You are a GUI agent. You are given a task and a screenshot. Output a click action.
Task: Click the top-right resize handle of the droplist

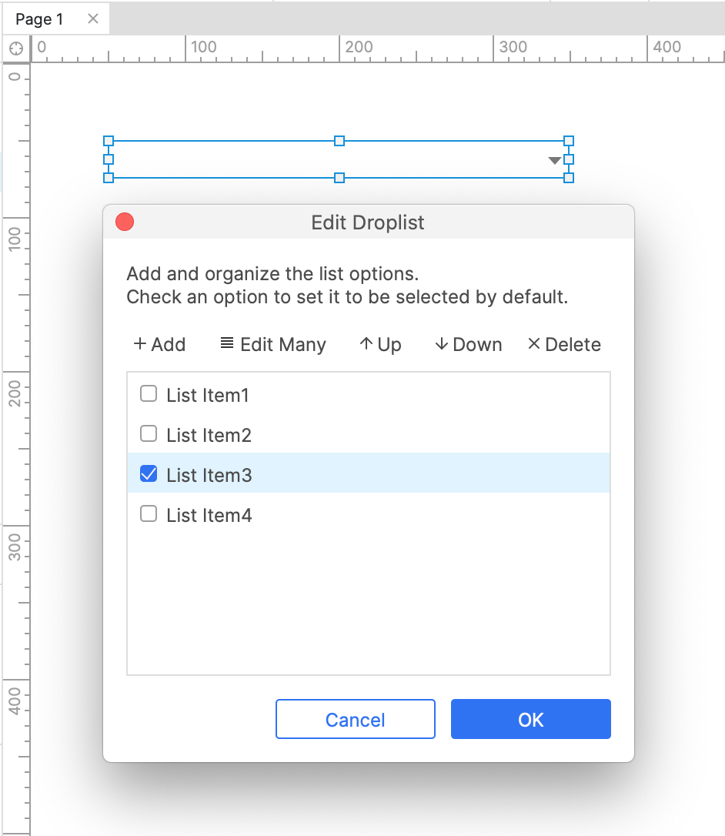tap(569, 141)
